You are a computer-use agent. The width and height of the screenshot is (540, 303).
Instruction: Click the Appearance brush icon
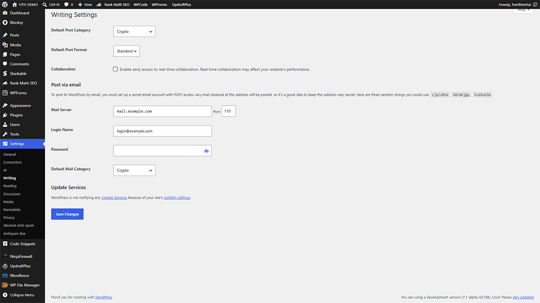tap(5, 105)
